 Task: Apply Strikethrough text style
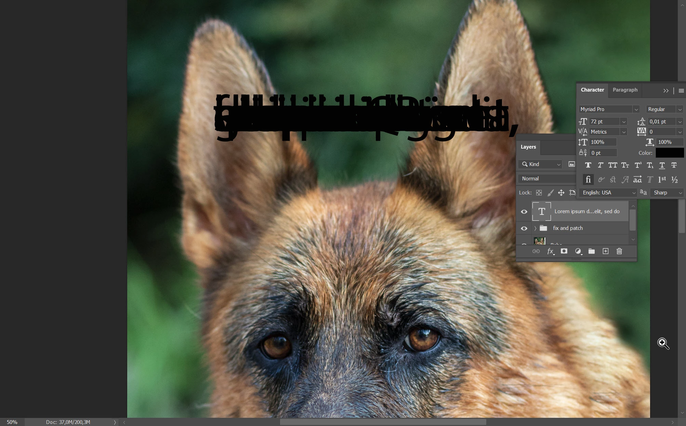[674, 165]
